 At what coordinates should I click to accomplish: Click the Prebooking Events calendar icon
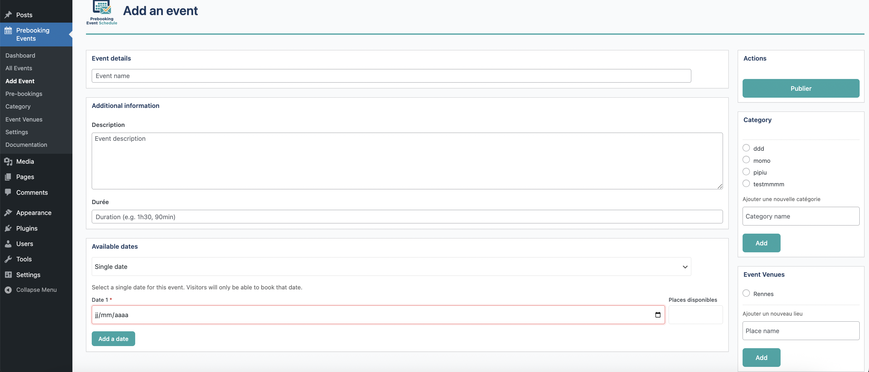(x=8, y=31)
